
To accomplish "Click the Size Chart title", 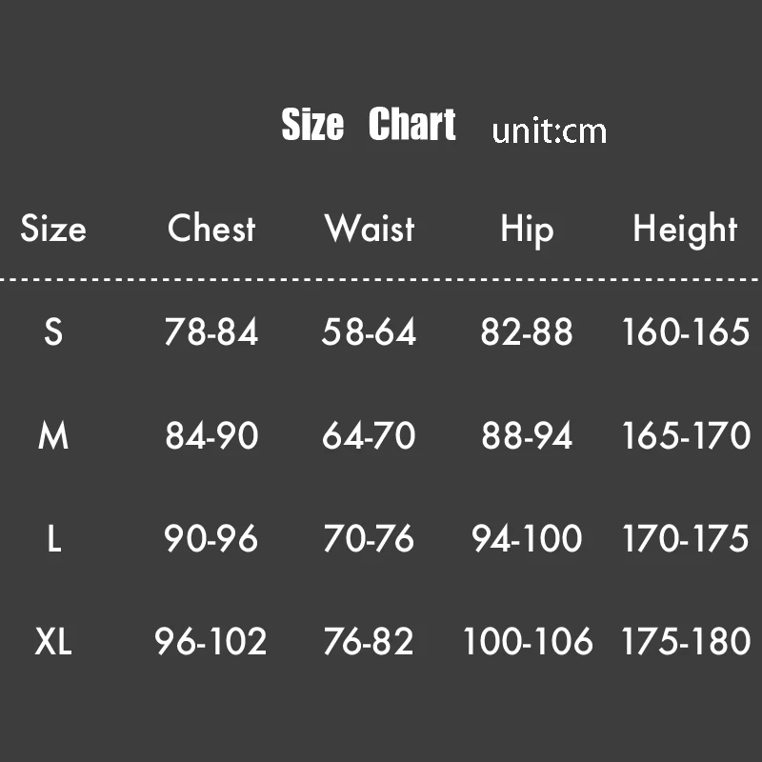I will pos(369,126).
